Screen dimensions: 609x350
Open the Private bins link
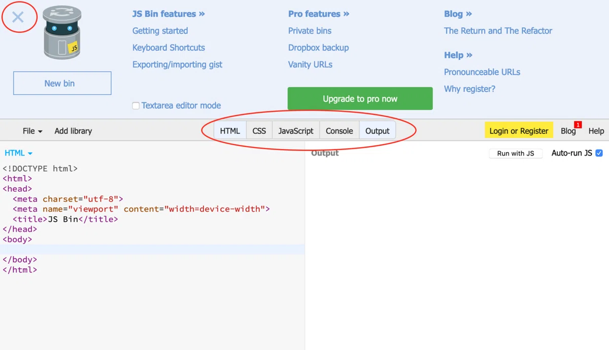click(x=310, y=31)
